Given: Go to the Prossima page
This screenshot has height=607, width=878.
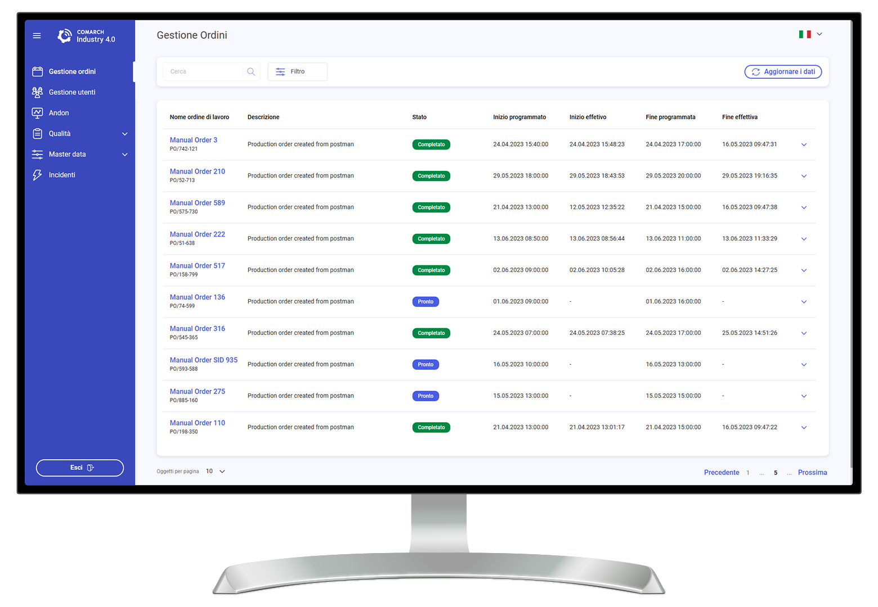Looking at the screenshot, I should point(812,473).
